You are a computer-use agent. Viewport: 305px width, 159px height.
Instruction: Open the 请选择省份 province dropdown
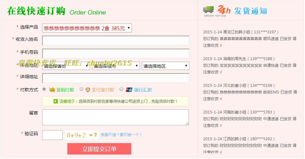point(66,66)
